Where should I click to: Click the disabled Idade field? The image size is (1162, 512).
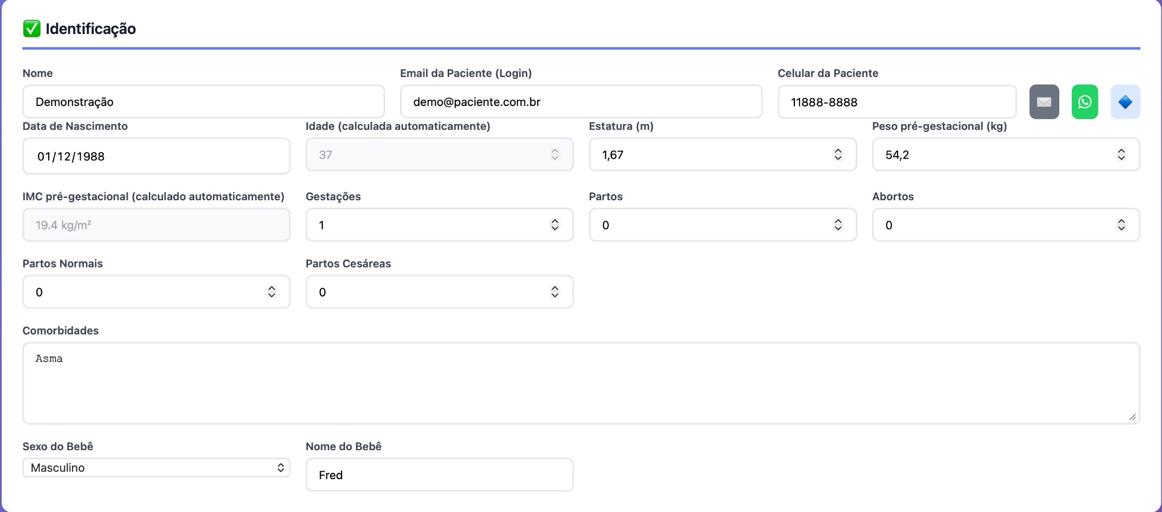click(439, 154)
